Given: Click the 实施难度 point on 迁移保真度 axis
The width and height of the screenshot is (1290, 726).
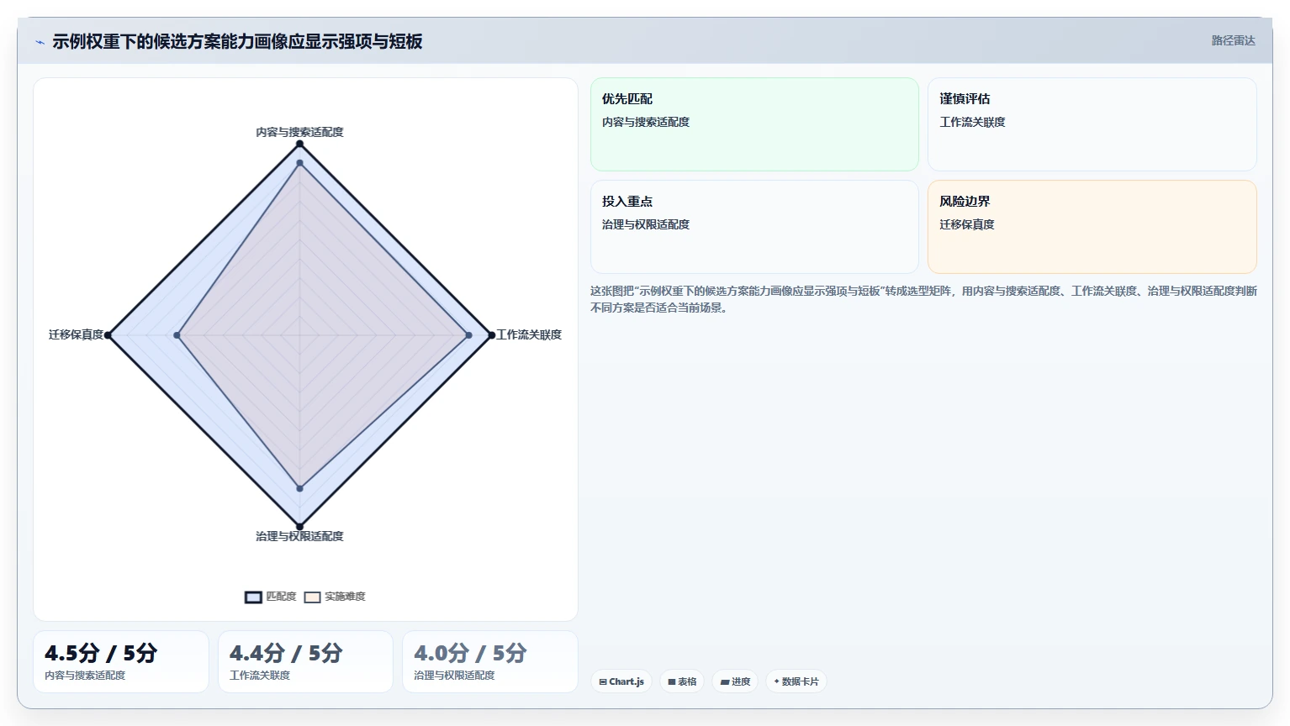Looking at the screenshot, I should pos(177,335).
